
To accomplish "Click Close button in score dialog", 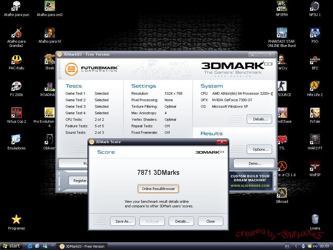I will coord(210,221).
